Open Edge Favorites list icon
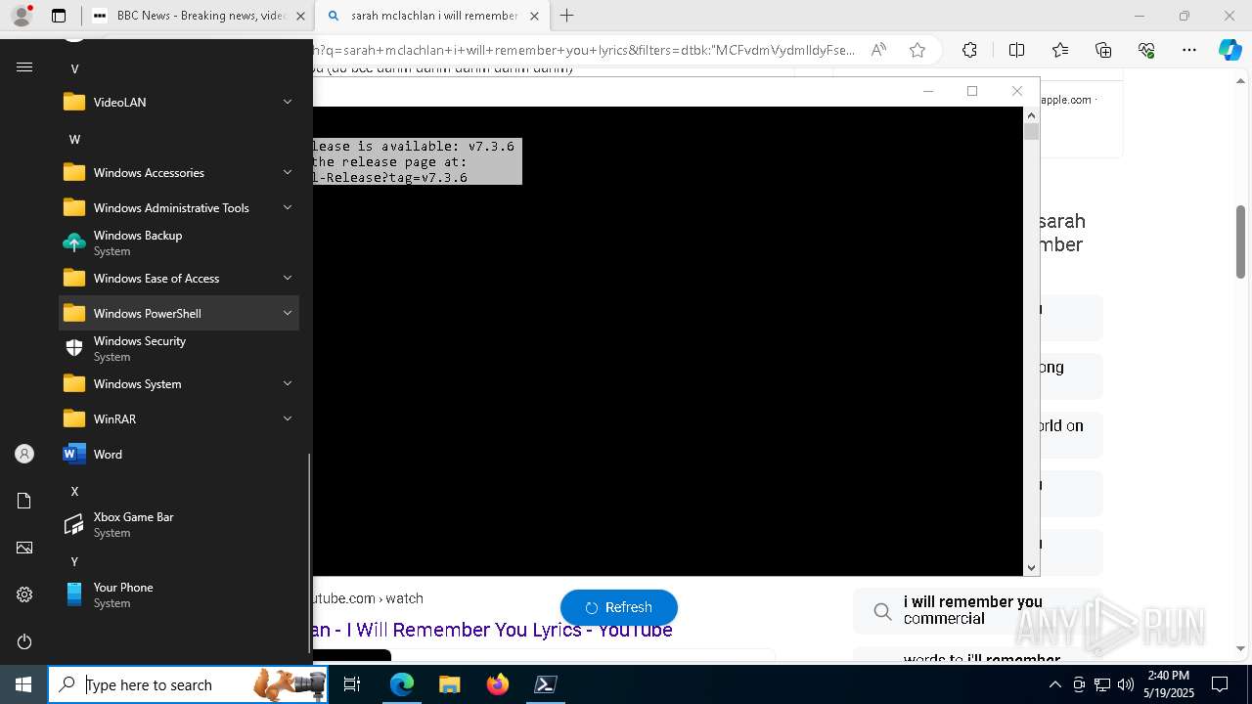The height and width of the screenshot is (704, 1252). [1060, 50]
